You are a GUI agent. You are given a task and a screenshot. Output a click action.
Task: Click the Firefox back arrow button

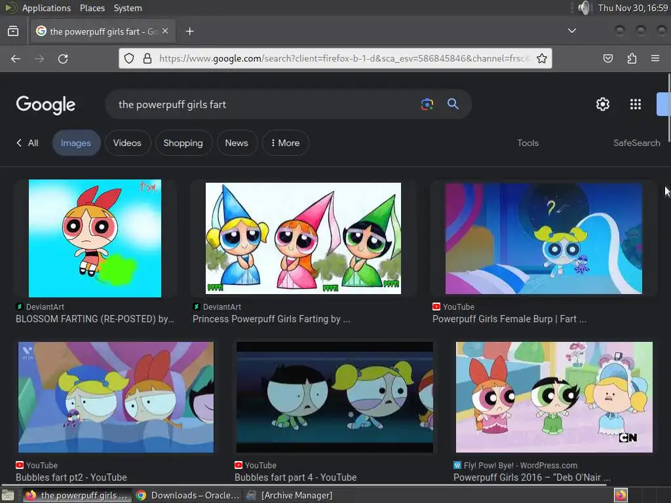tap(16, 58)
